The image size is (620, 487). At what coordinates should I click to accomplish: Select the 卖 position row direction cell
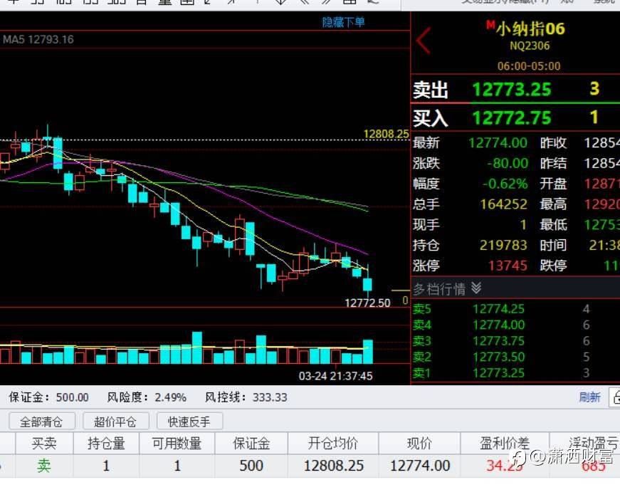[x=44, y=466]
